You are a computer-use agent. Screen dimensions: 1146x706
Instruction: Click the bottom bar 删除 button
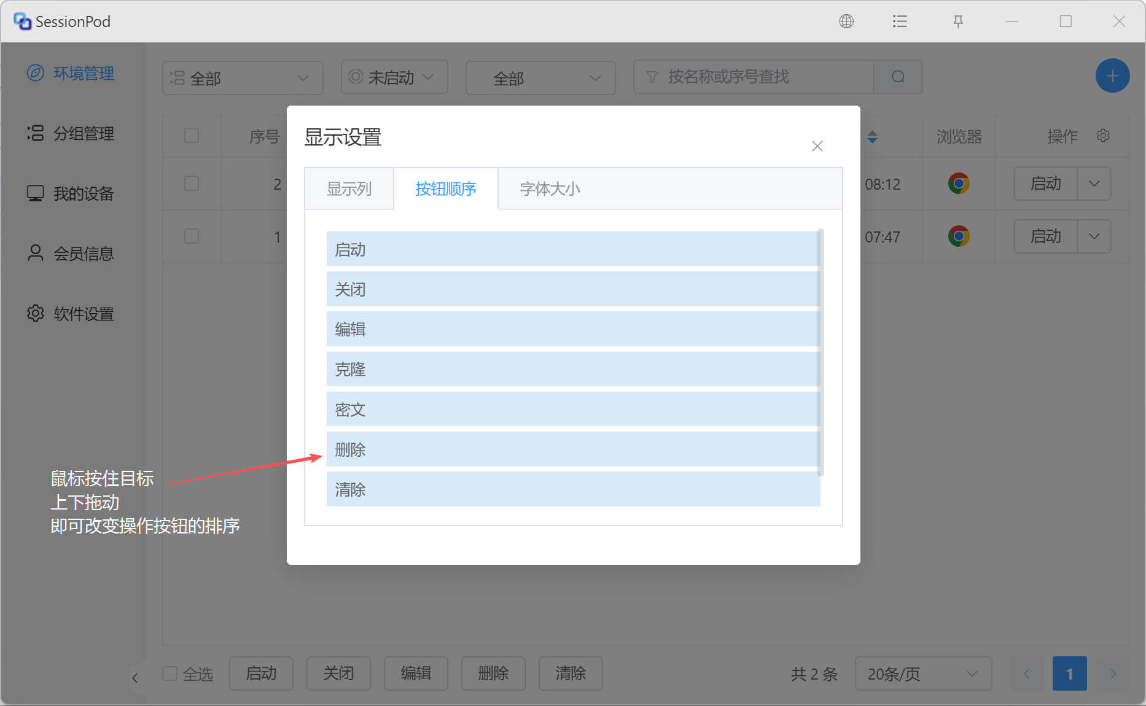[493, 673]
